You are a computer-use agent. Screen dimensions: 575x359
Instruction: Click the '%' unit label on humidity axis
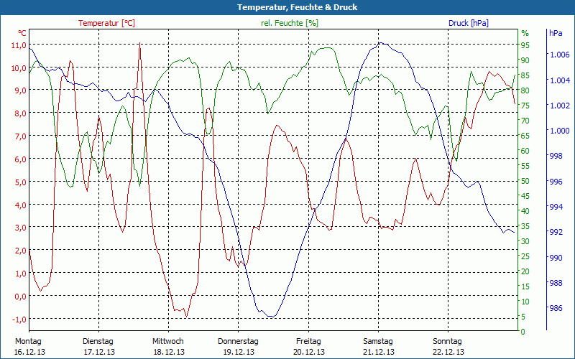(x=525, y=33)
